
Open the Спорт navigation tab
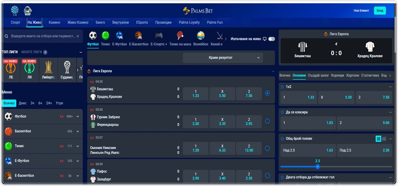[x=15, y=22]
